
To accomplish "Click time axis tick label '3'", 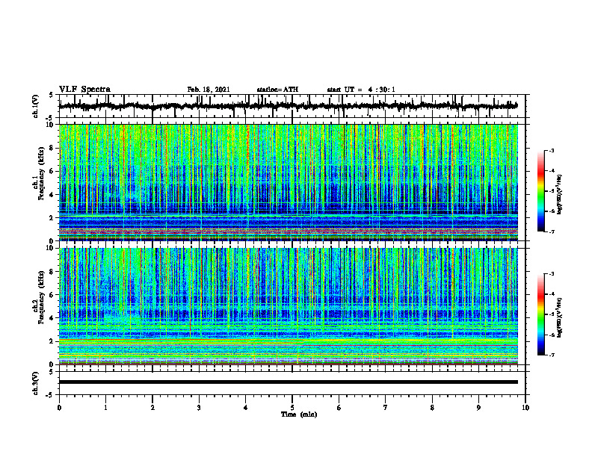I will tap(199, 408).
